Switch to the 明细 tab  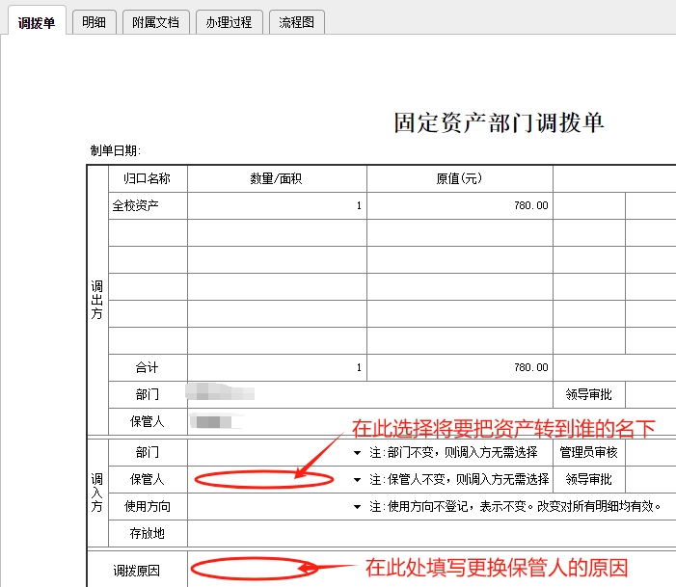(94, 22)
